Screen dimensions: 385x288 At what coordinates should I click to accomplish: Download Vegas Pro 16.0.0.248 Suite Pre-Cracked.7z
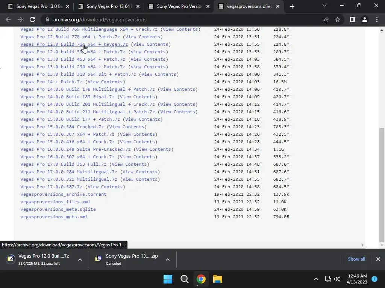click(75, 149)
